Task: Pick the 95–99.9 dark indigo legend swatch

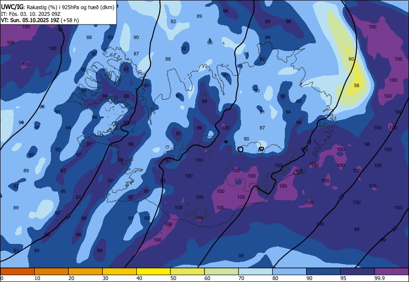Action: (x=358, y=271)
